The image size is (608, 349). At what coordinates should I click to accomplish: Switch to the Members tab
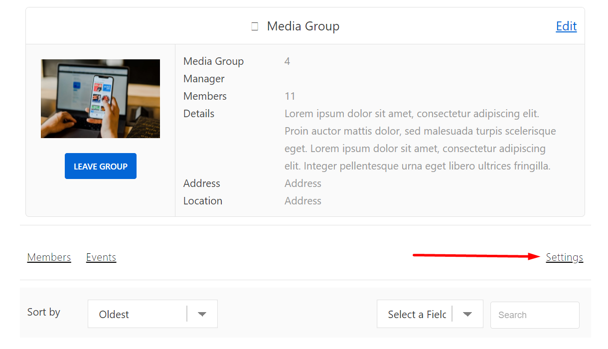point(49,257)
